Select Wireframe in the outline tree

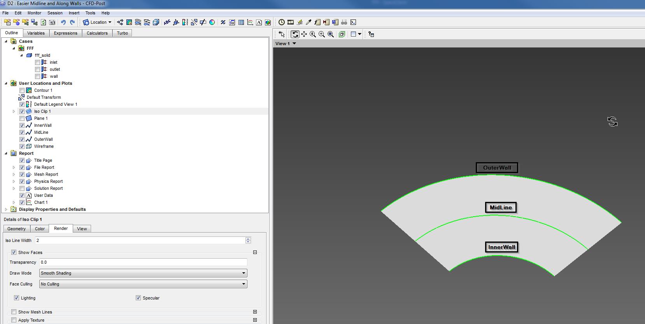(x=44, y=146)
